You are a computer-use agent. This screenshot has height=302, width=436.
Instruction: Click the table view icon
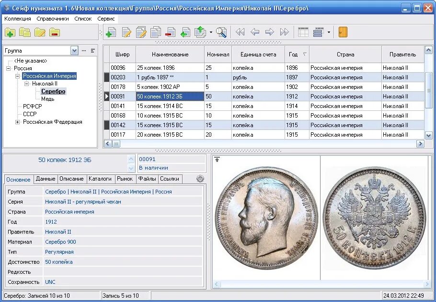tap(303, 32)
